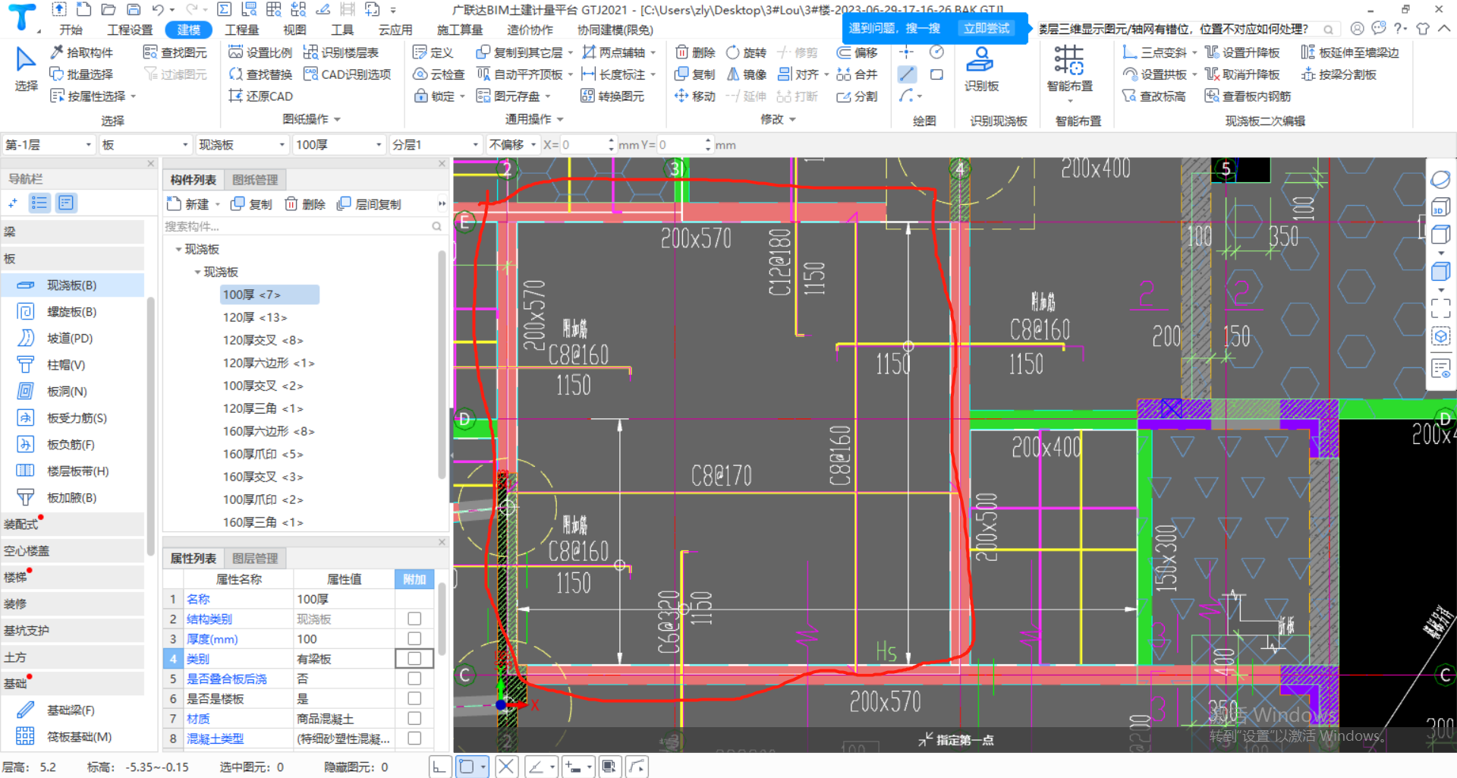Click 查看板内钢筋 view slab rebar tool
1457x778 pixels.
click(x=1248, y=96)
